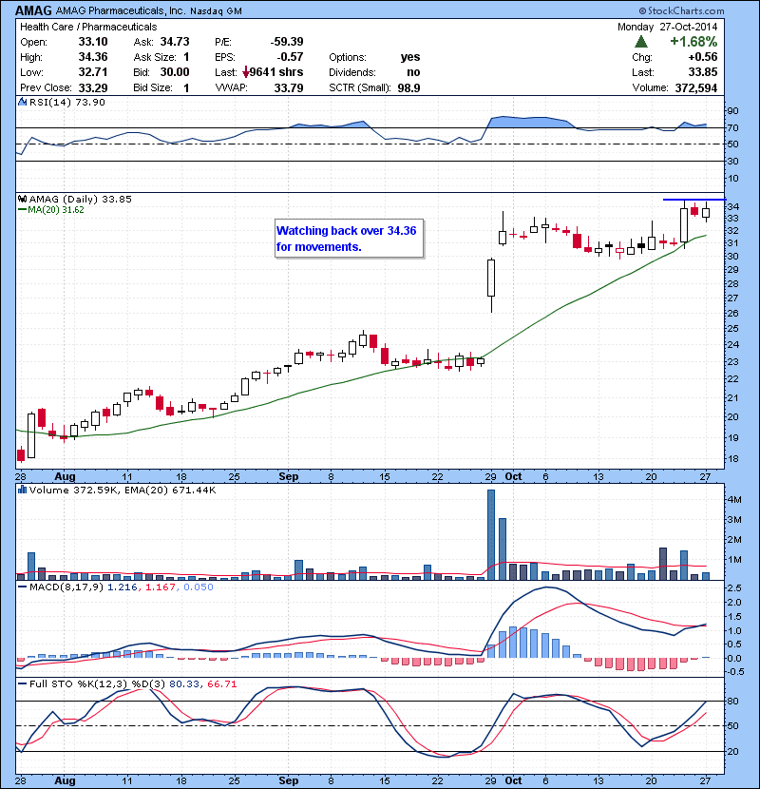Click the +1.68% percent change value
The width and height of the screenshot is (760, 789).
(693, 41)
